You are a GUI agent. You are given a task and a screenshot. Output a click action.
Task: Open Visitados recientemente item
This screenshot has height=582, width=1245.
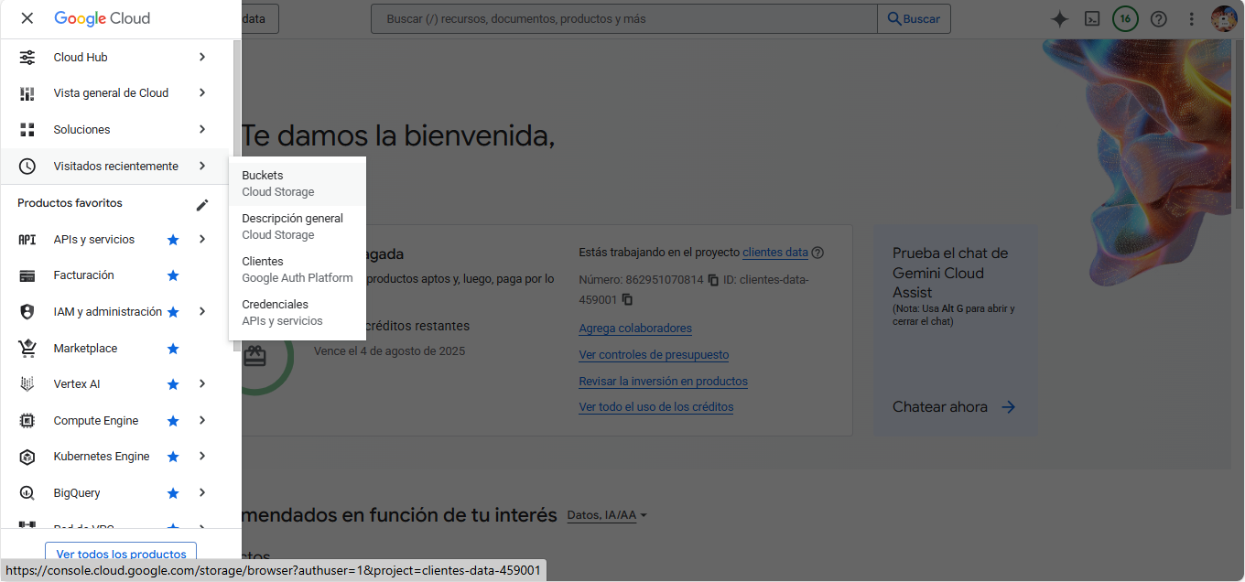tap(114, 166)
